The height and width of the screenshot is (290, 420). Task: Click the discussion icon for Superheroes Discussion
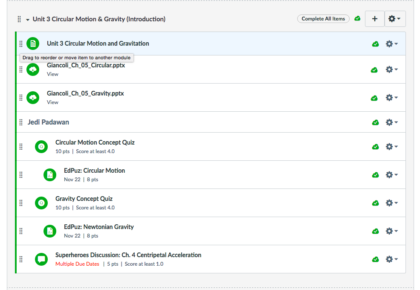(x=41, y=259)
